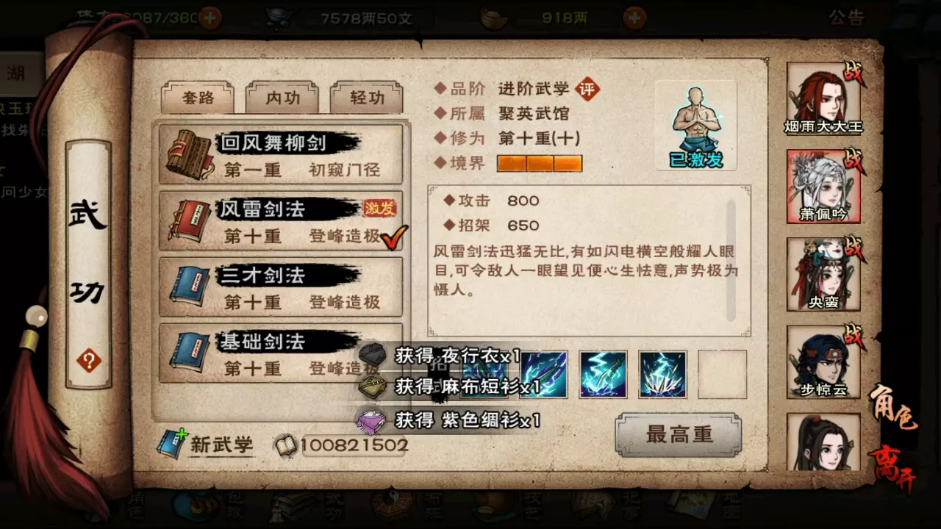This screenshot has height=529, width=941.
Task: Open the 评 rating badge next to 进阶武学
Action: (x=587, y=89)
